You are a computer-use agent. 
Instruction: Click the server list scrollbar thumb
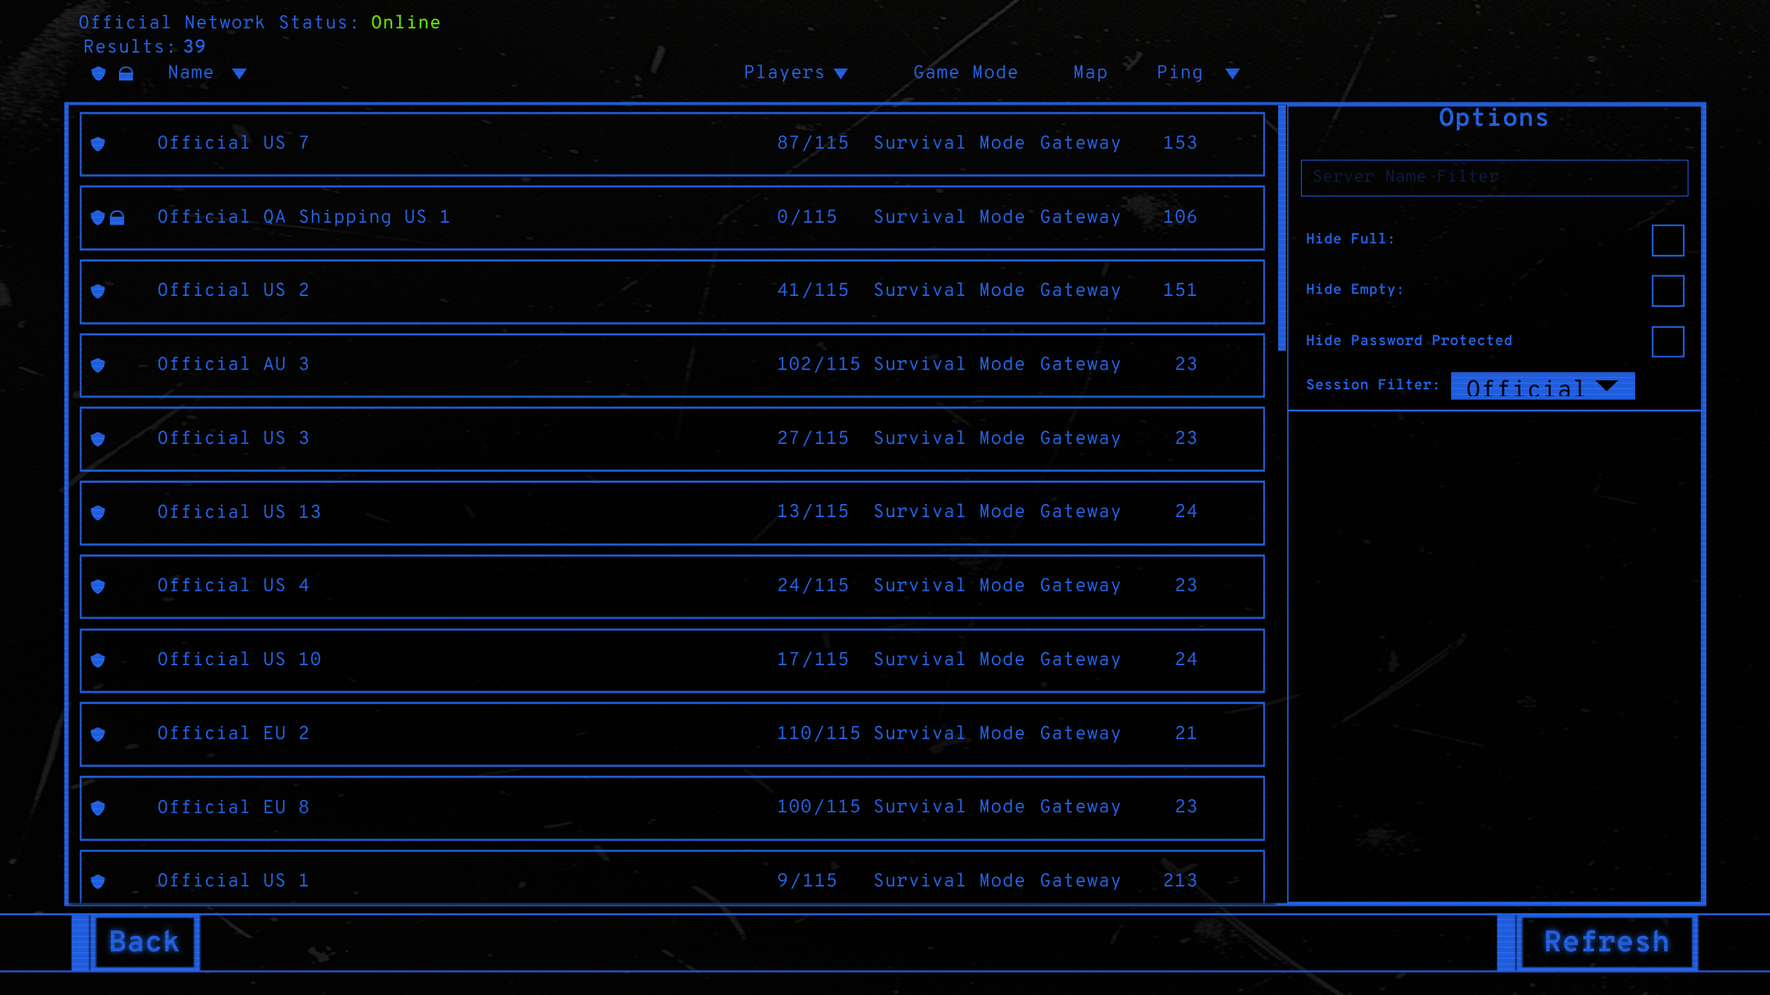[1281, 226]
